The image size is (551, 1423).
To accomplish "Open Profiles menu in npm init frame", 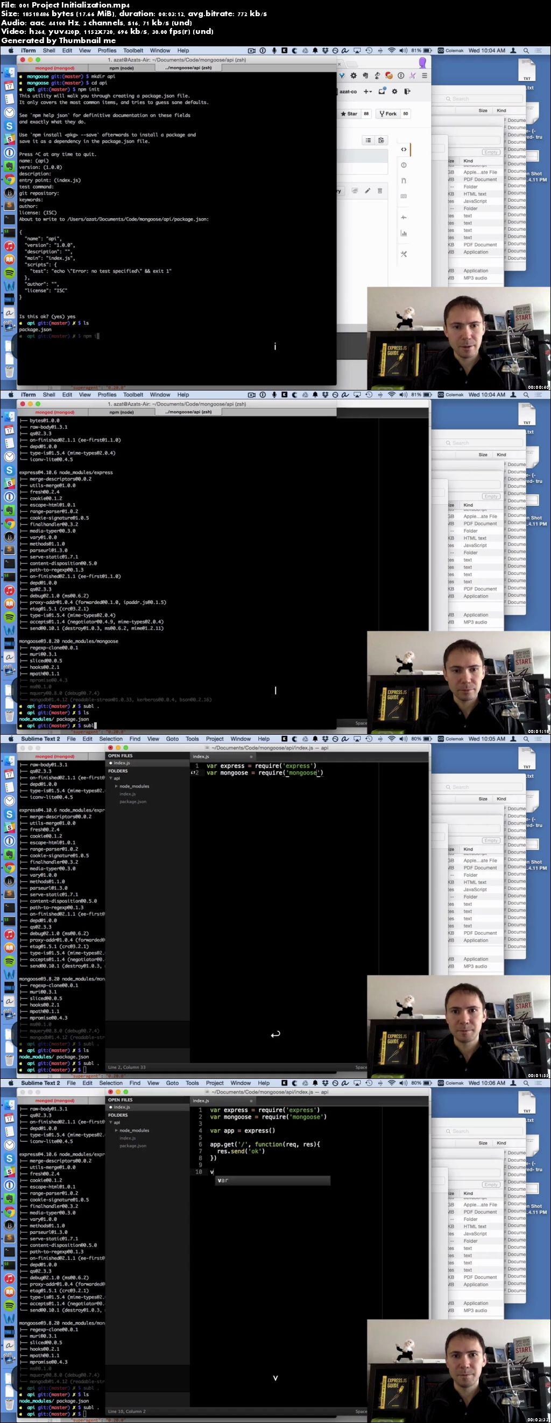I will click(x=107, y=50).
